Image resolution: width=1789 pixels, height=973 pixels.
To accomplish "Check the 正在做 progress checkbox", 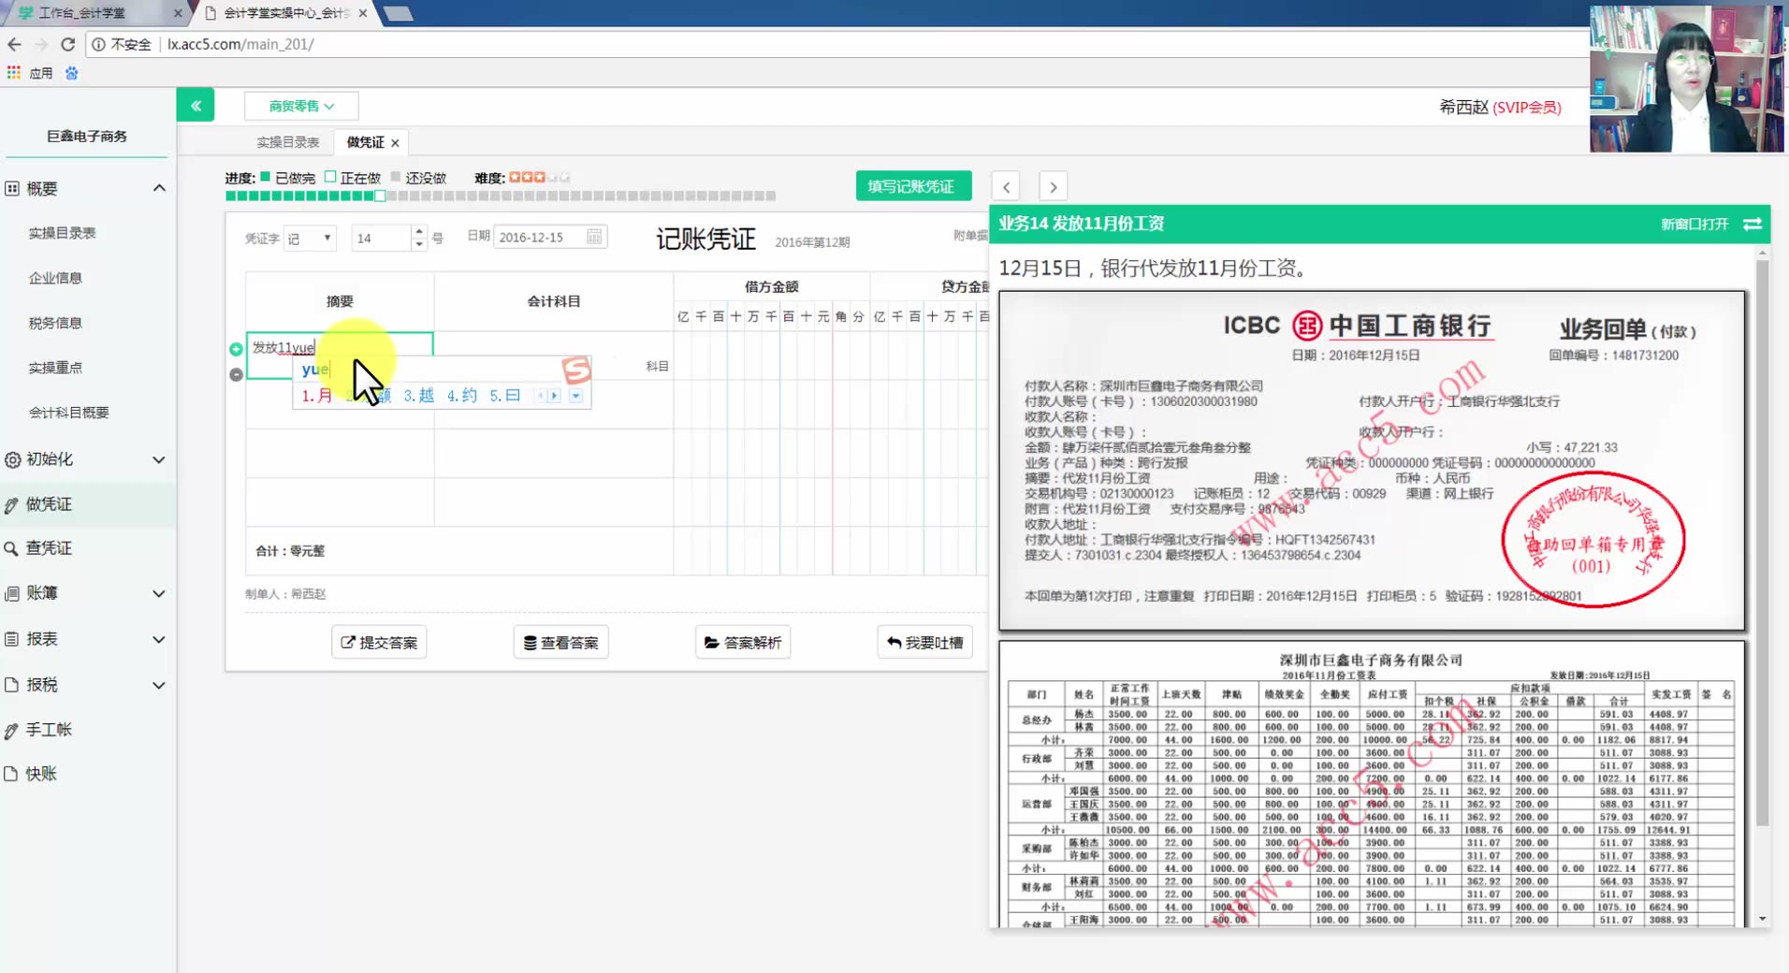I will (x=331, y=176).
